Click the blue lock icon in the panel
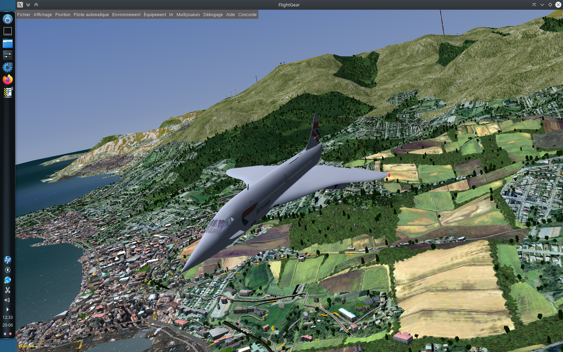Image resolution: width=563 pixels, height=352 pixels. [x=5, y=334]
